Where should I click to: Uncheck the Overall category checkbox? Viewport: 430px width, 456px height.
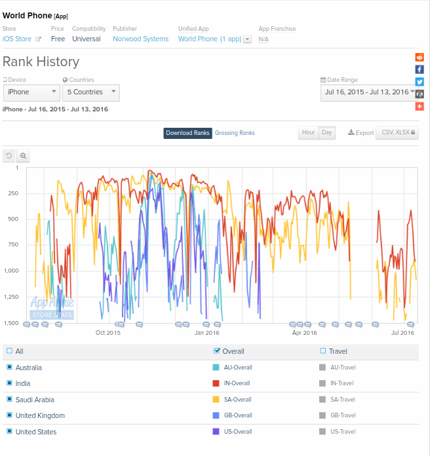217,351
